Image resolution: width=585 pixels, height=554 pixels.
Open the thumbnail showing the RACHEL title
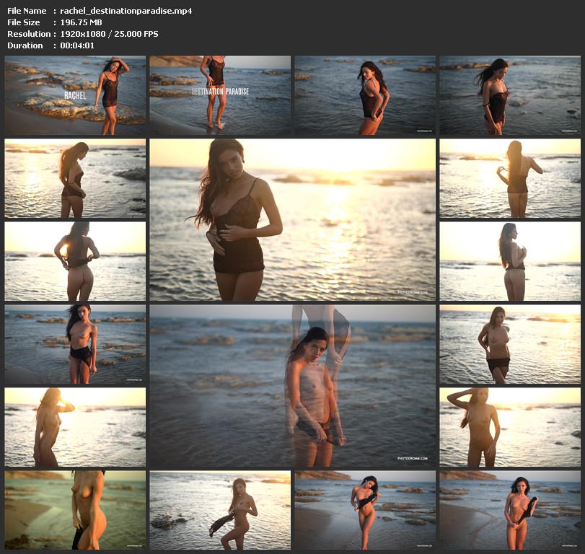(75, 95)
